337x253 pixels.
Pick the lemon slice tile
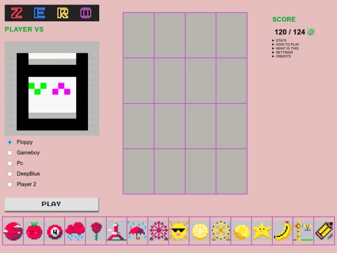tap(200, 231)
